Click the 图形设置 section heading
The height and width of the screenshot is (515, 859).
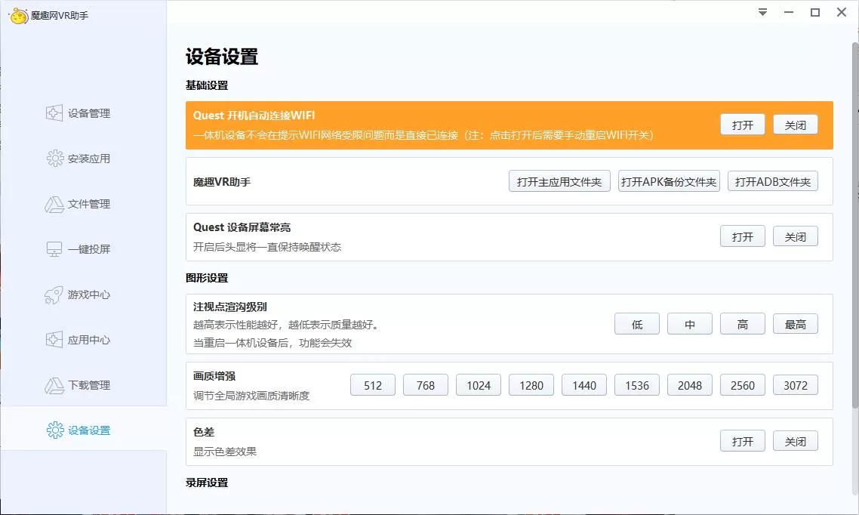[x=207, y=278]
